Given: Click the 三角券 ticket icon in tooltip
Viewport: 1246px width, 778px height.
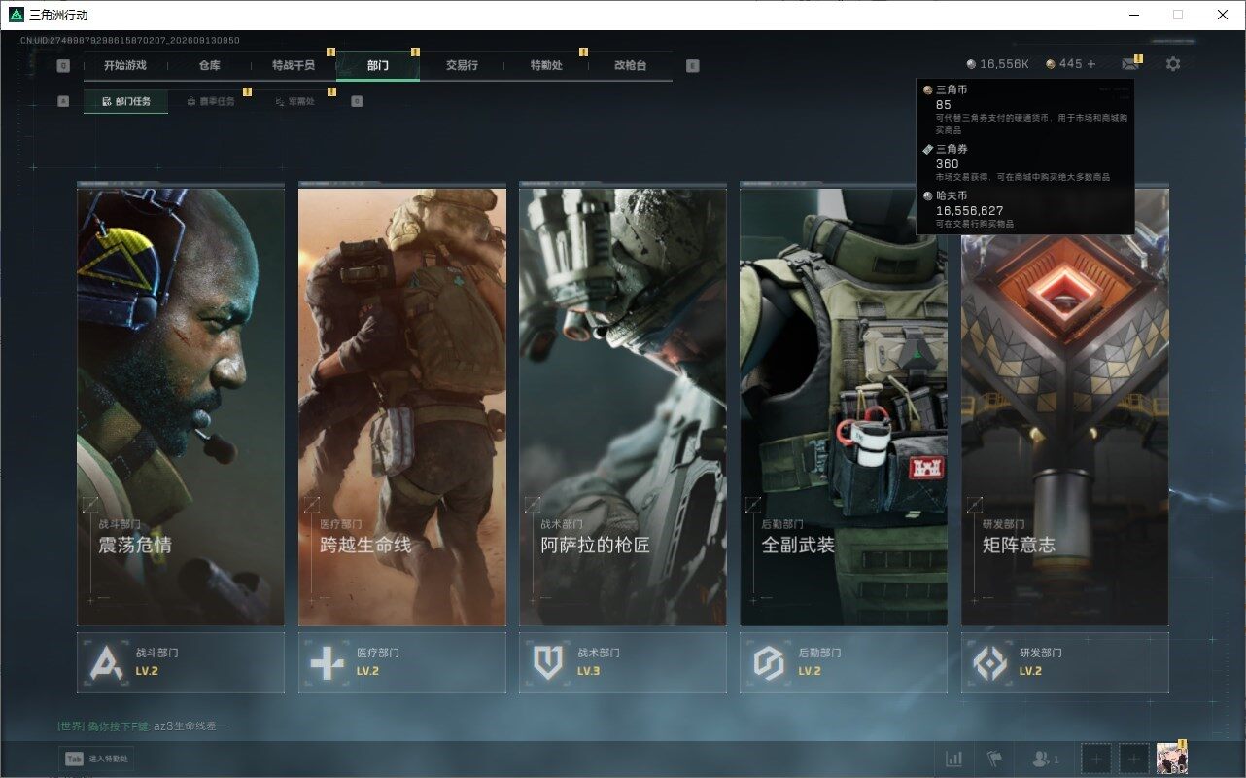Looking at the screenshot, I should (928, 149).
